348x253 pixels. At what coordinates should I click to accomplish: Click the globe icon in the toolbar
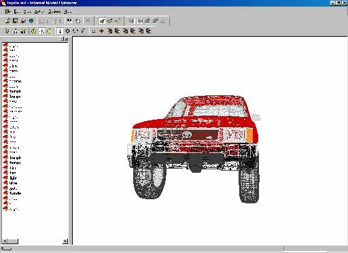tap(31, 21)
